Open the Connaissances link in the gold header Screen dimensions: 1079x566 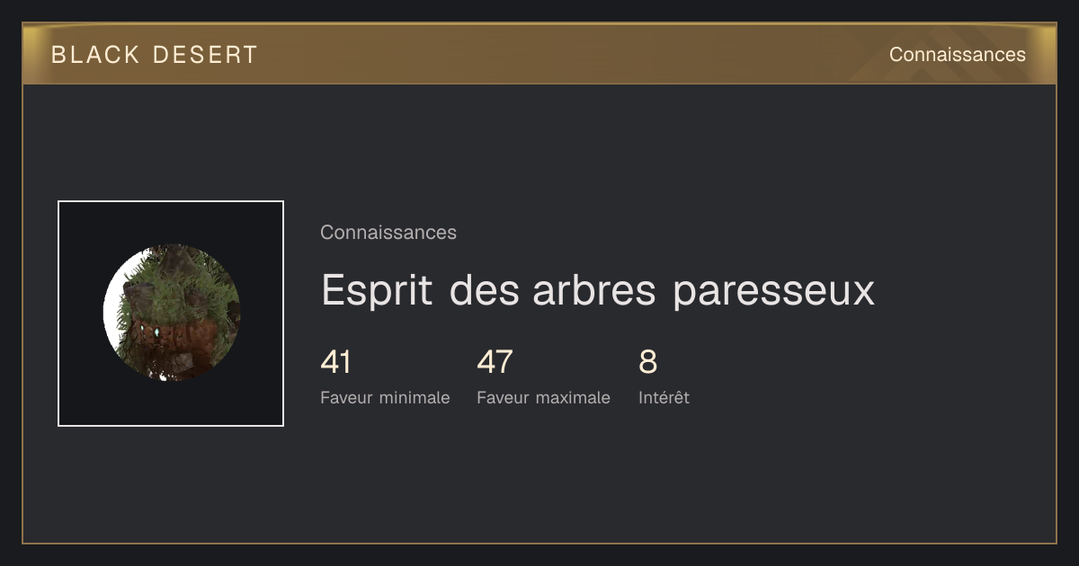coord(958,55)
